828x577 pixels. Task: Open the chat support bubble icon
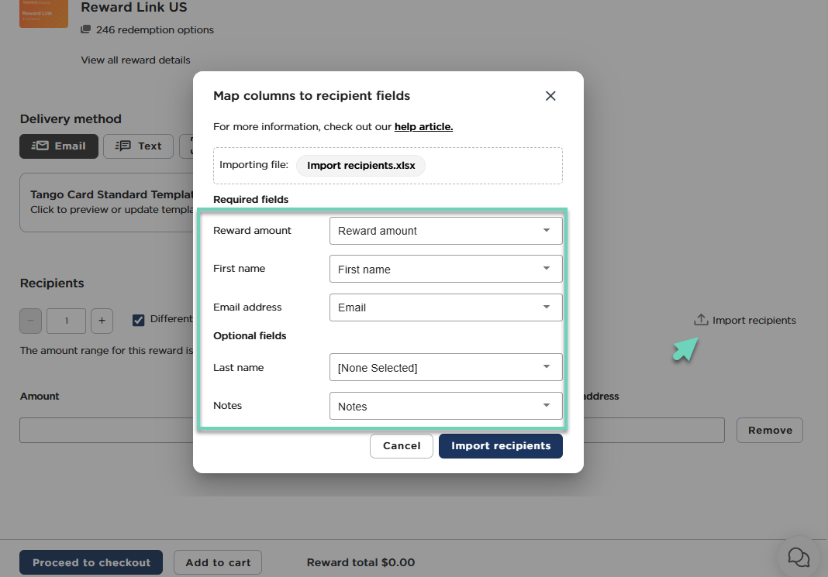pos(799,557)
